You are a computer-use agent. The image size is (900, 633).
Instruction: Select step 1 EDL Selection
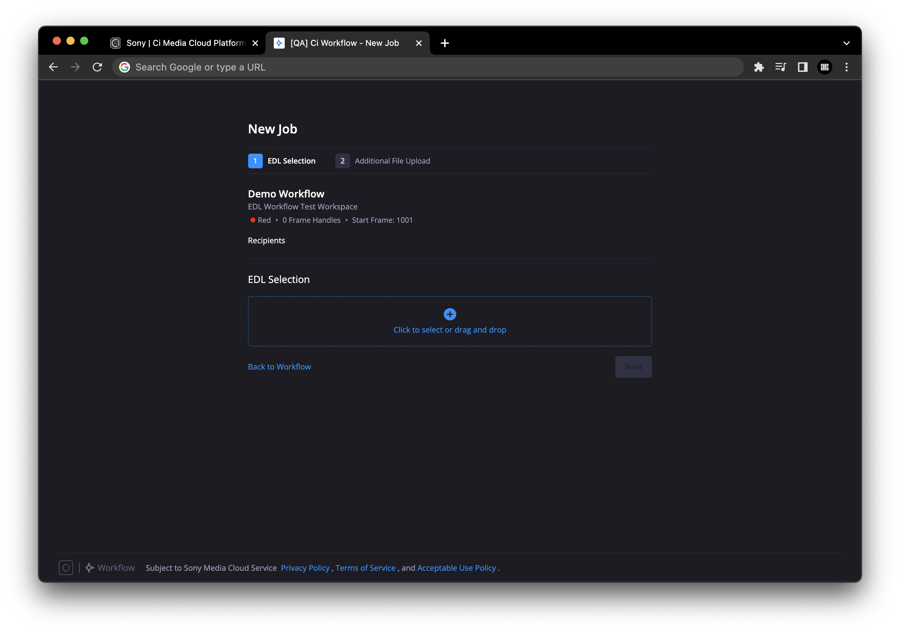(x=282, y=161)
